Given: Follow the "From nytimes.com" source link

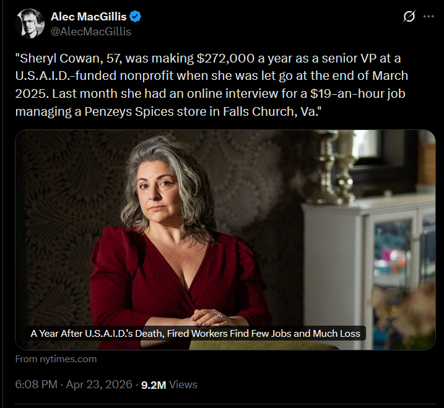Looking at the screenshot, I should (x=56, y=359).
